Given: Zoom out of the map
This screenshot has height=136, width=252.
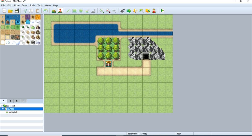Looking at the screenshot, I should [x=108, y=11].
